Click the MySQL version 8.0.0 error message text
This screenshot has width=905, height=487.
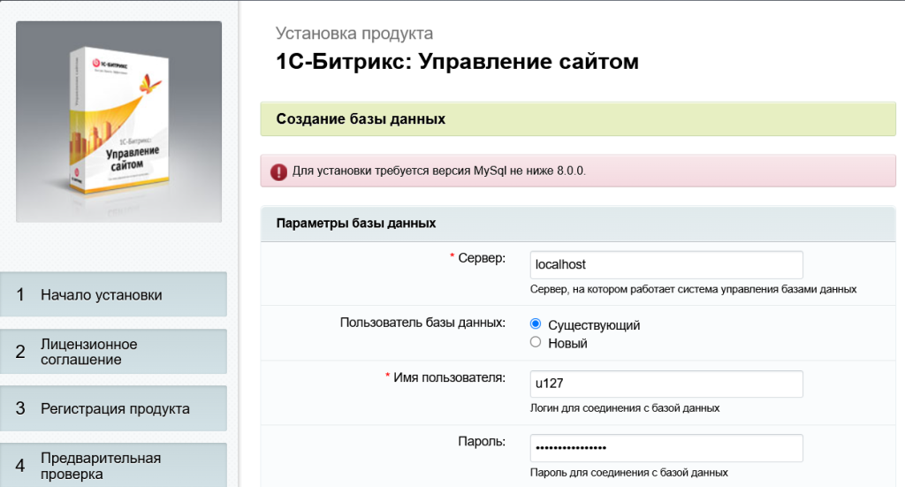439,171
